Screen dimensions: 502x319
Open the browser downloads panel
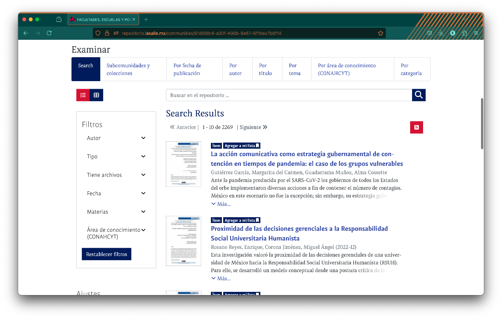441,33
